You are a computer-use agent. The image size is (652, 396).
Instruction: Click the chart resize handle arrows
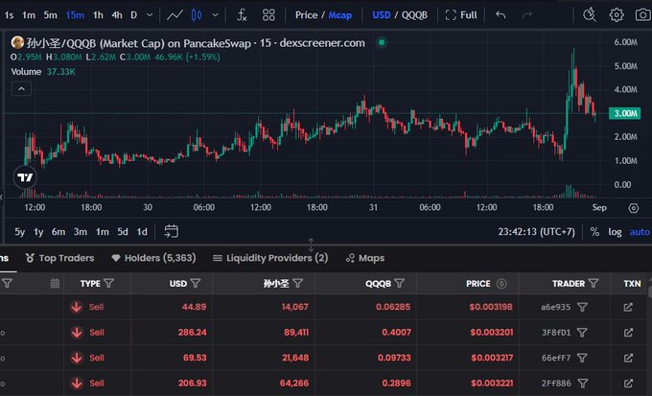point(311,245)
